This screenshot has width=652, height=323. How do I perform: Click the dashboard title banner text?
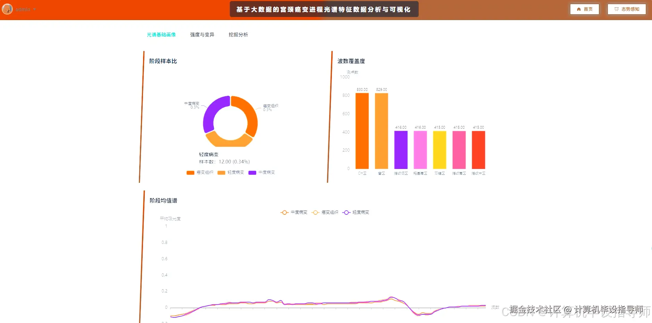click(324, 9)
